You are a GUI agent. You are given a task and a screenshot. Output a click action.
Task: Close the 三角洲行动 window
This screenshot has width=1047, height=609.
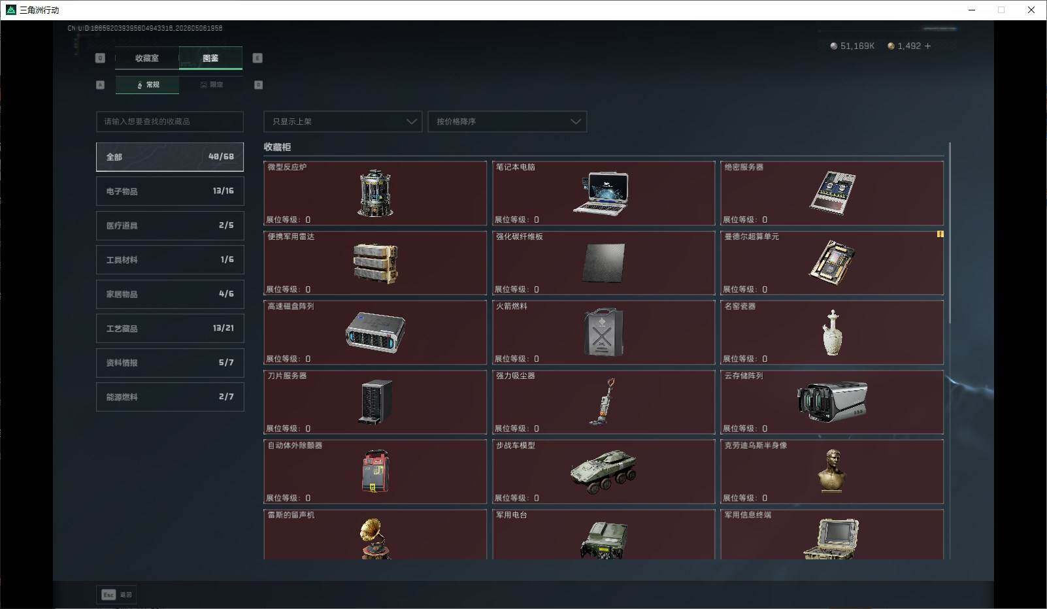[x=1031, y=10]
